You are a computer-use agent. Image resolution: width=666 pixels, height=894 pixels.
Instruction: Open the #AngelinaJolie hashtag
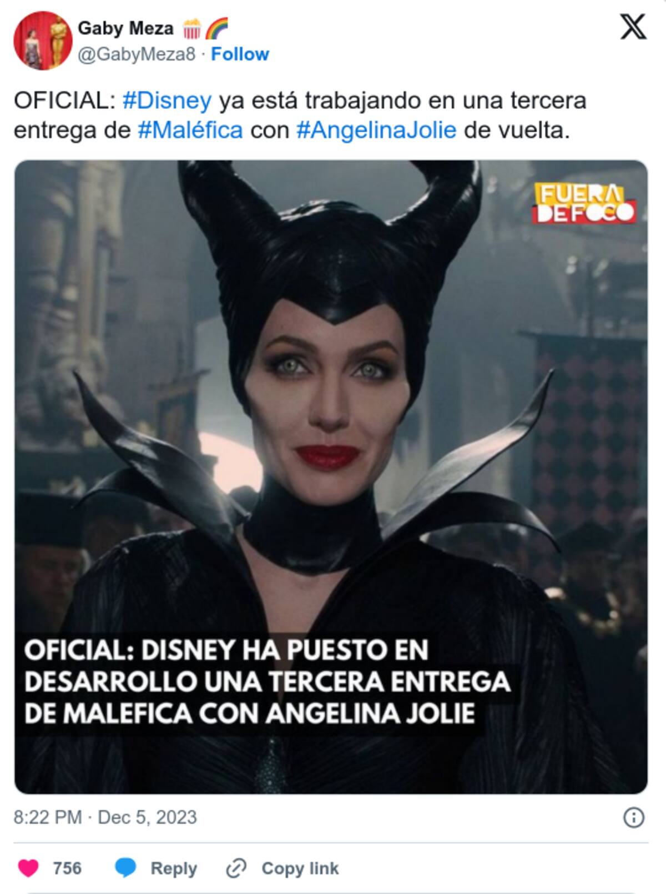click(x=376, y=130)
